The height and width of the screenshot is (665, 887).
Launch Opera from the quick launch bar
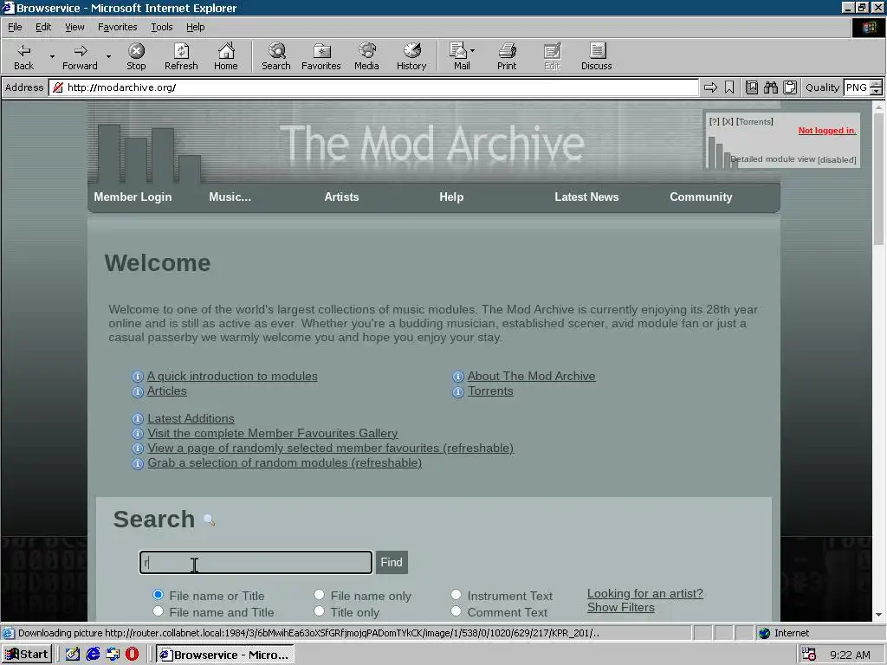(x=132, y=655)
